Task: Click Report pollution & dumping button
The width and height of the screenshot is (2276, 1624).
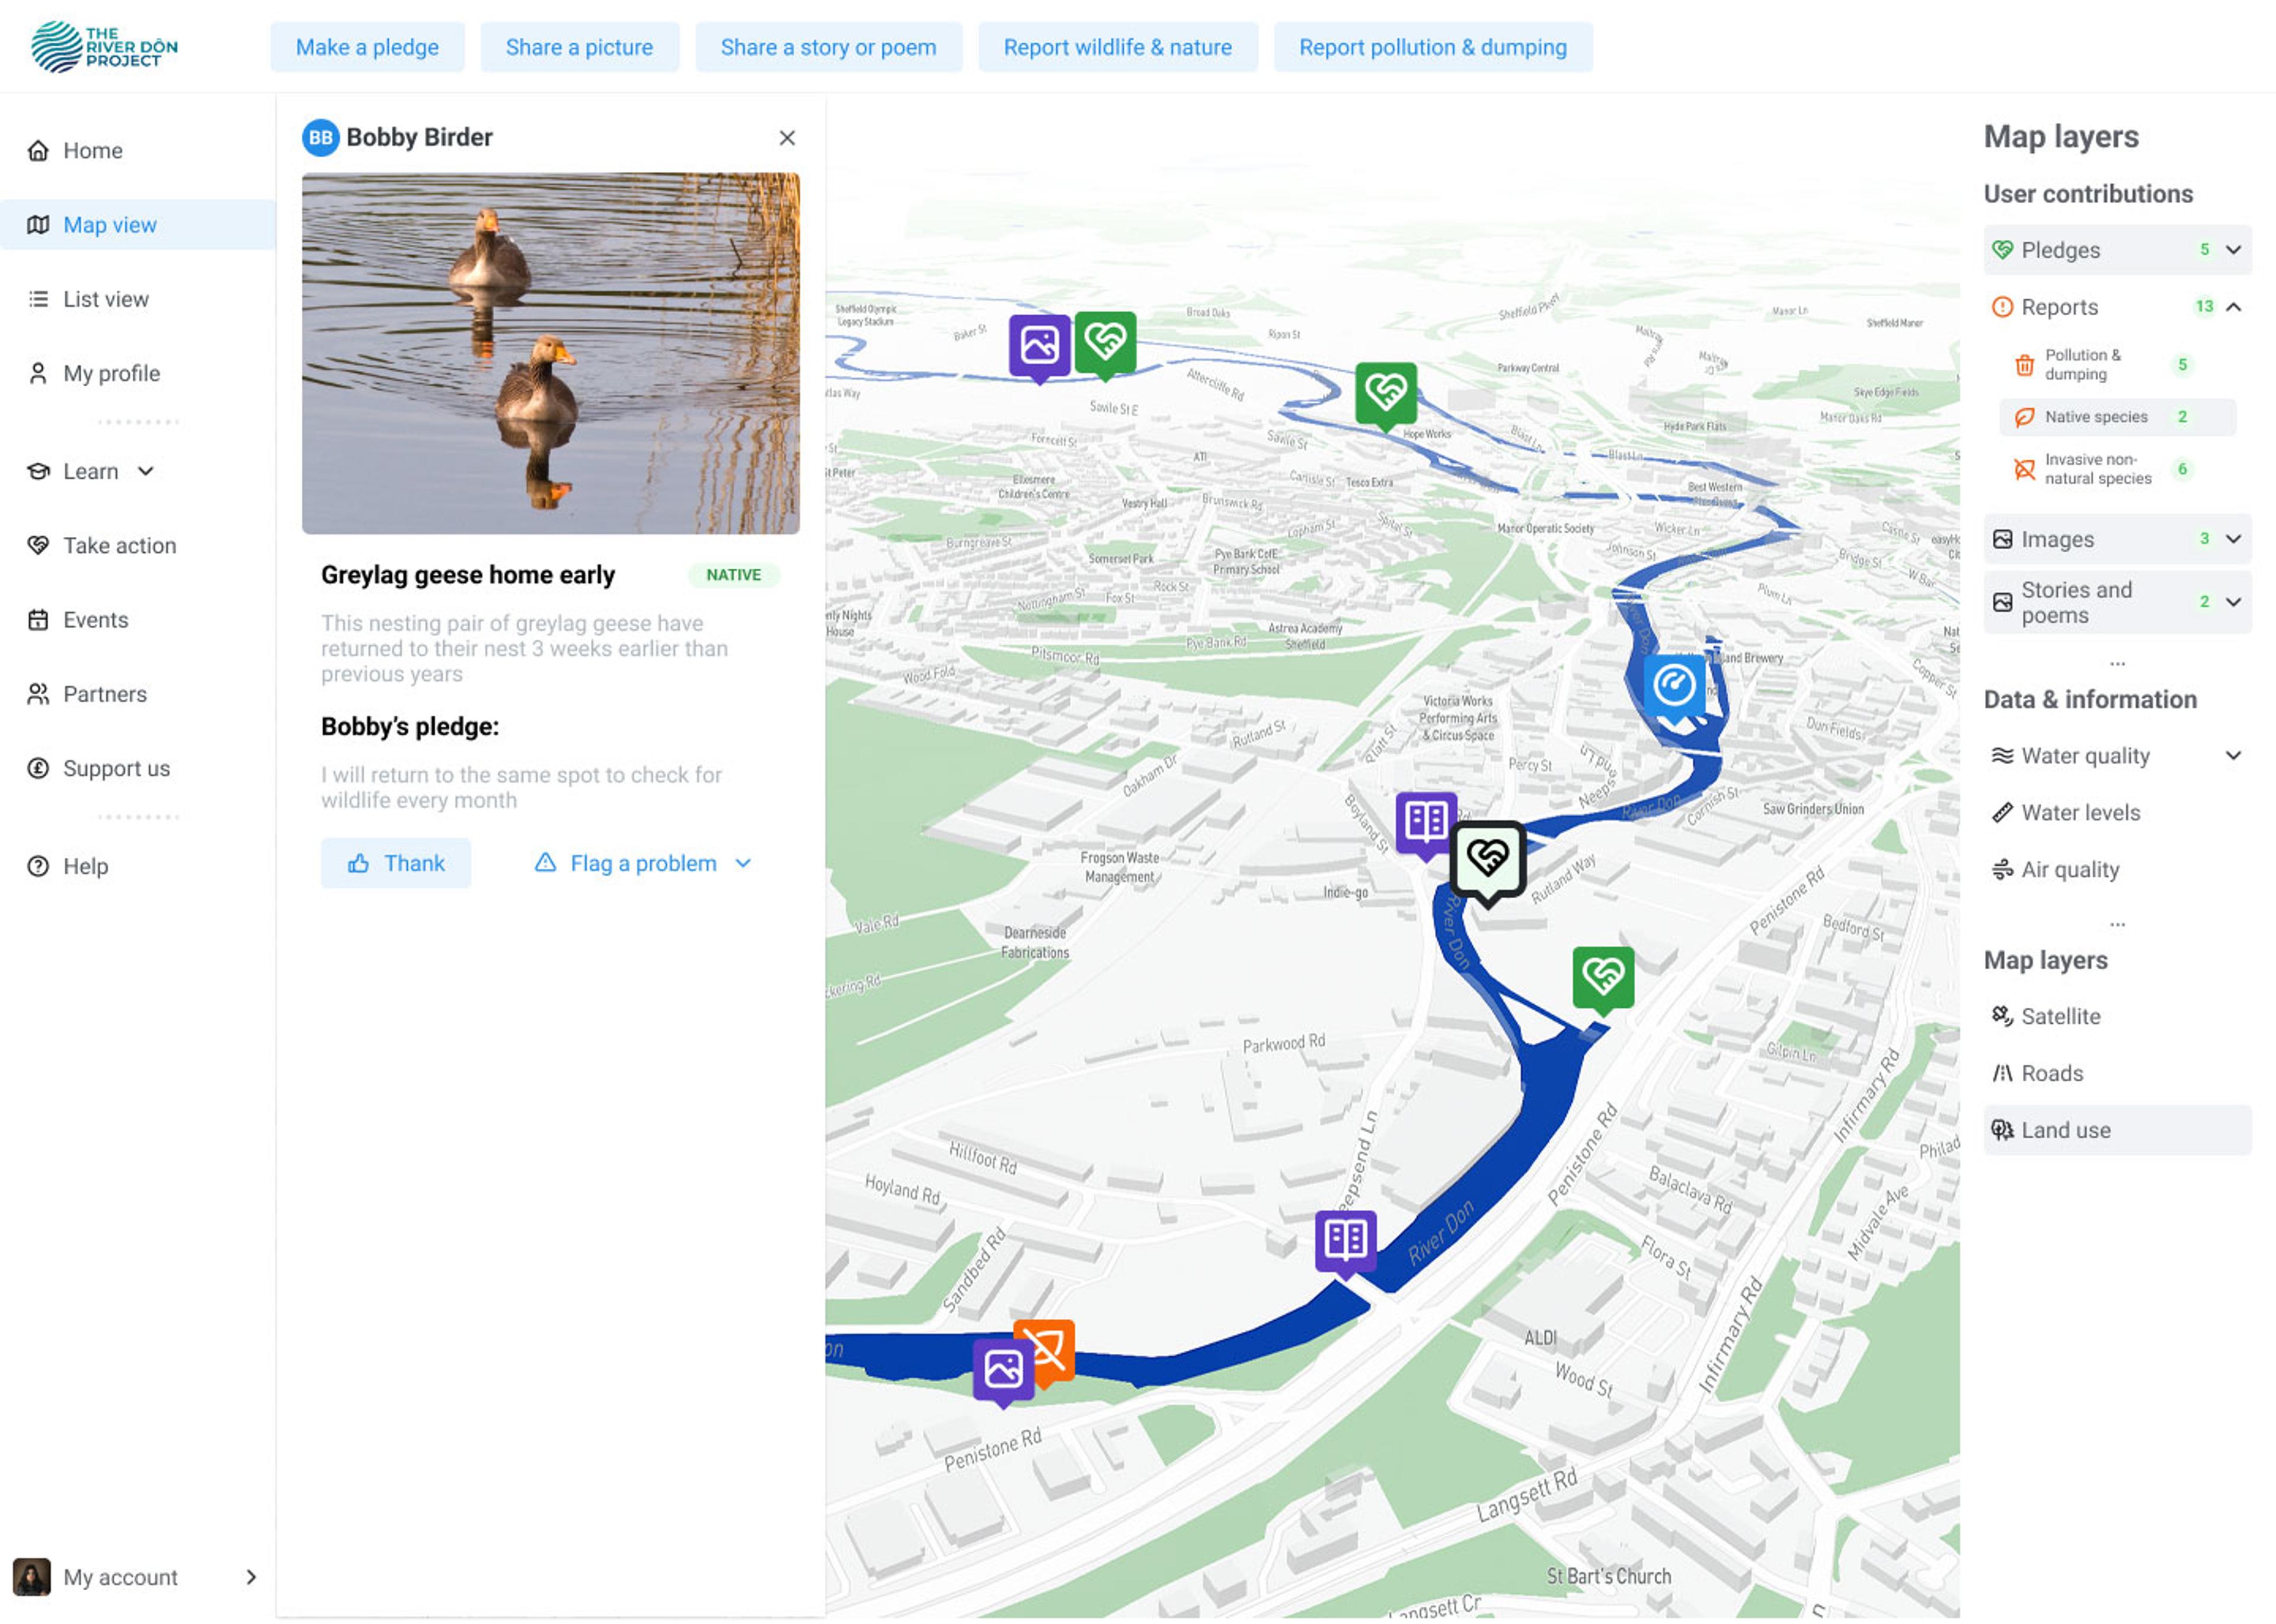Action: tap(1431, 47)
